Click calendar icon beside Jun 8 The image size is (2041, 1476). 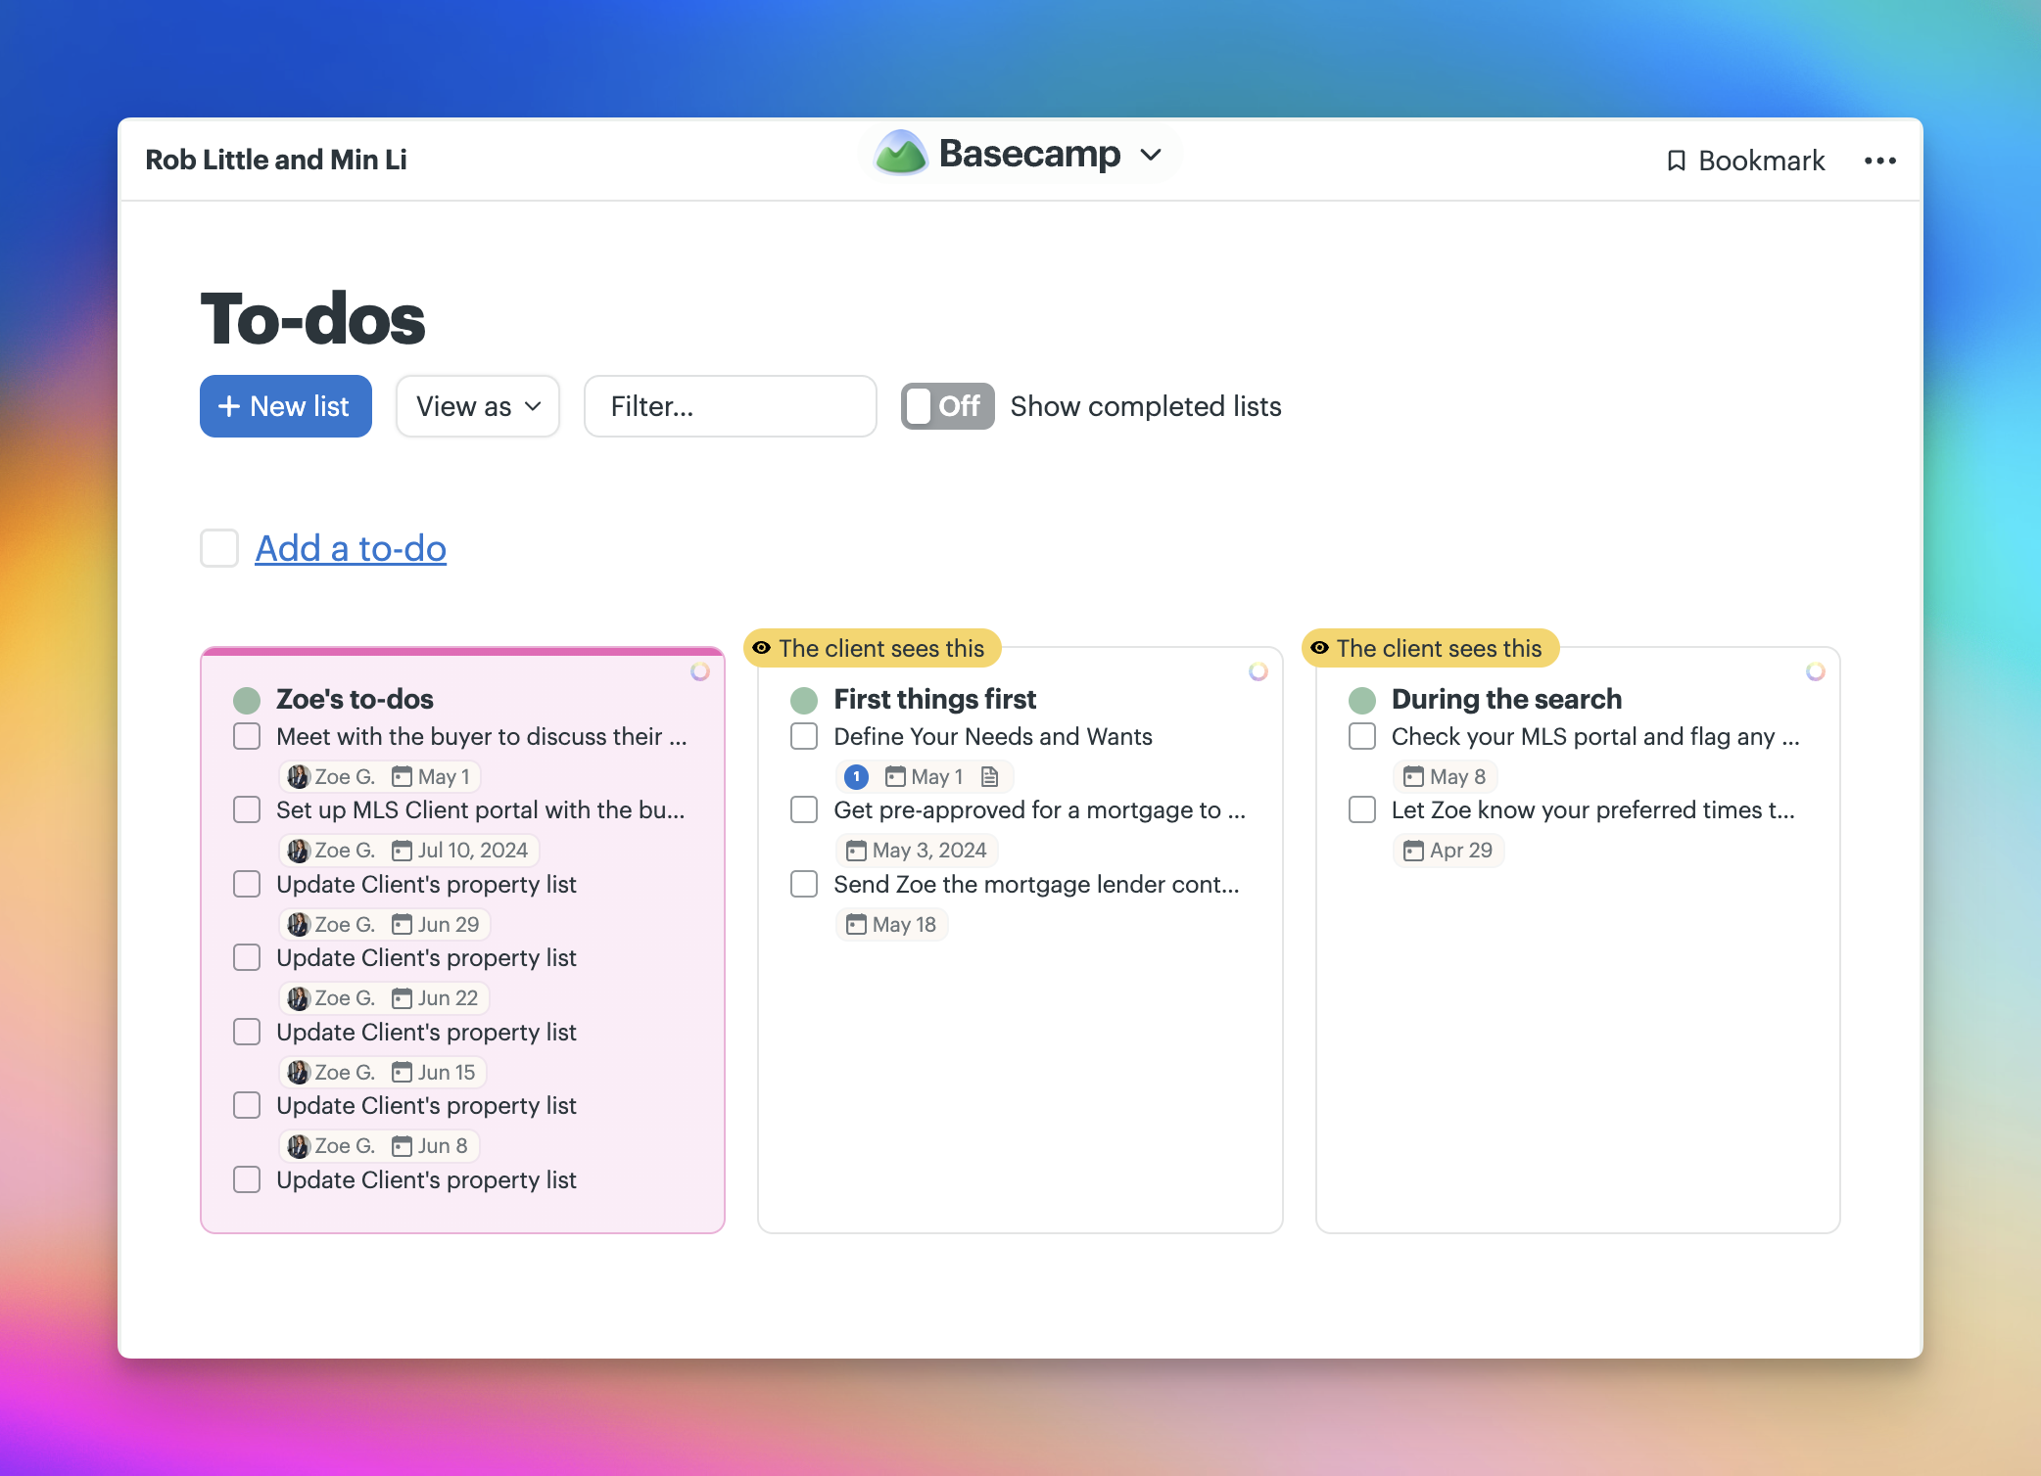402,1146
